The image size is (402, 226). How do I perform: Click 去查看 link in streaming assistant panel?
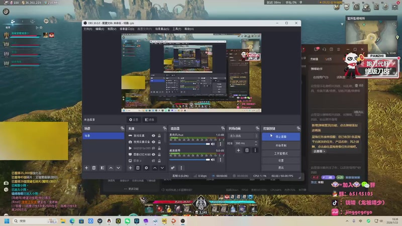[319, 152]
